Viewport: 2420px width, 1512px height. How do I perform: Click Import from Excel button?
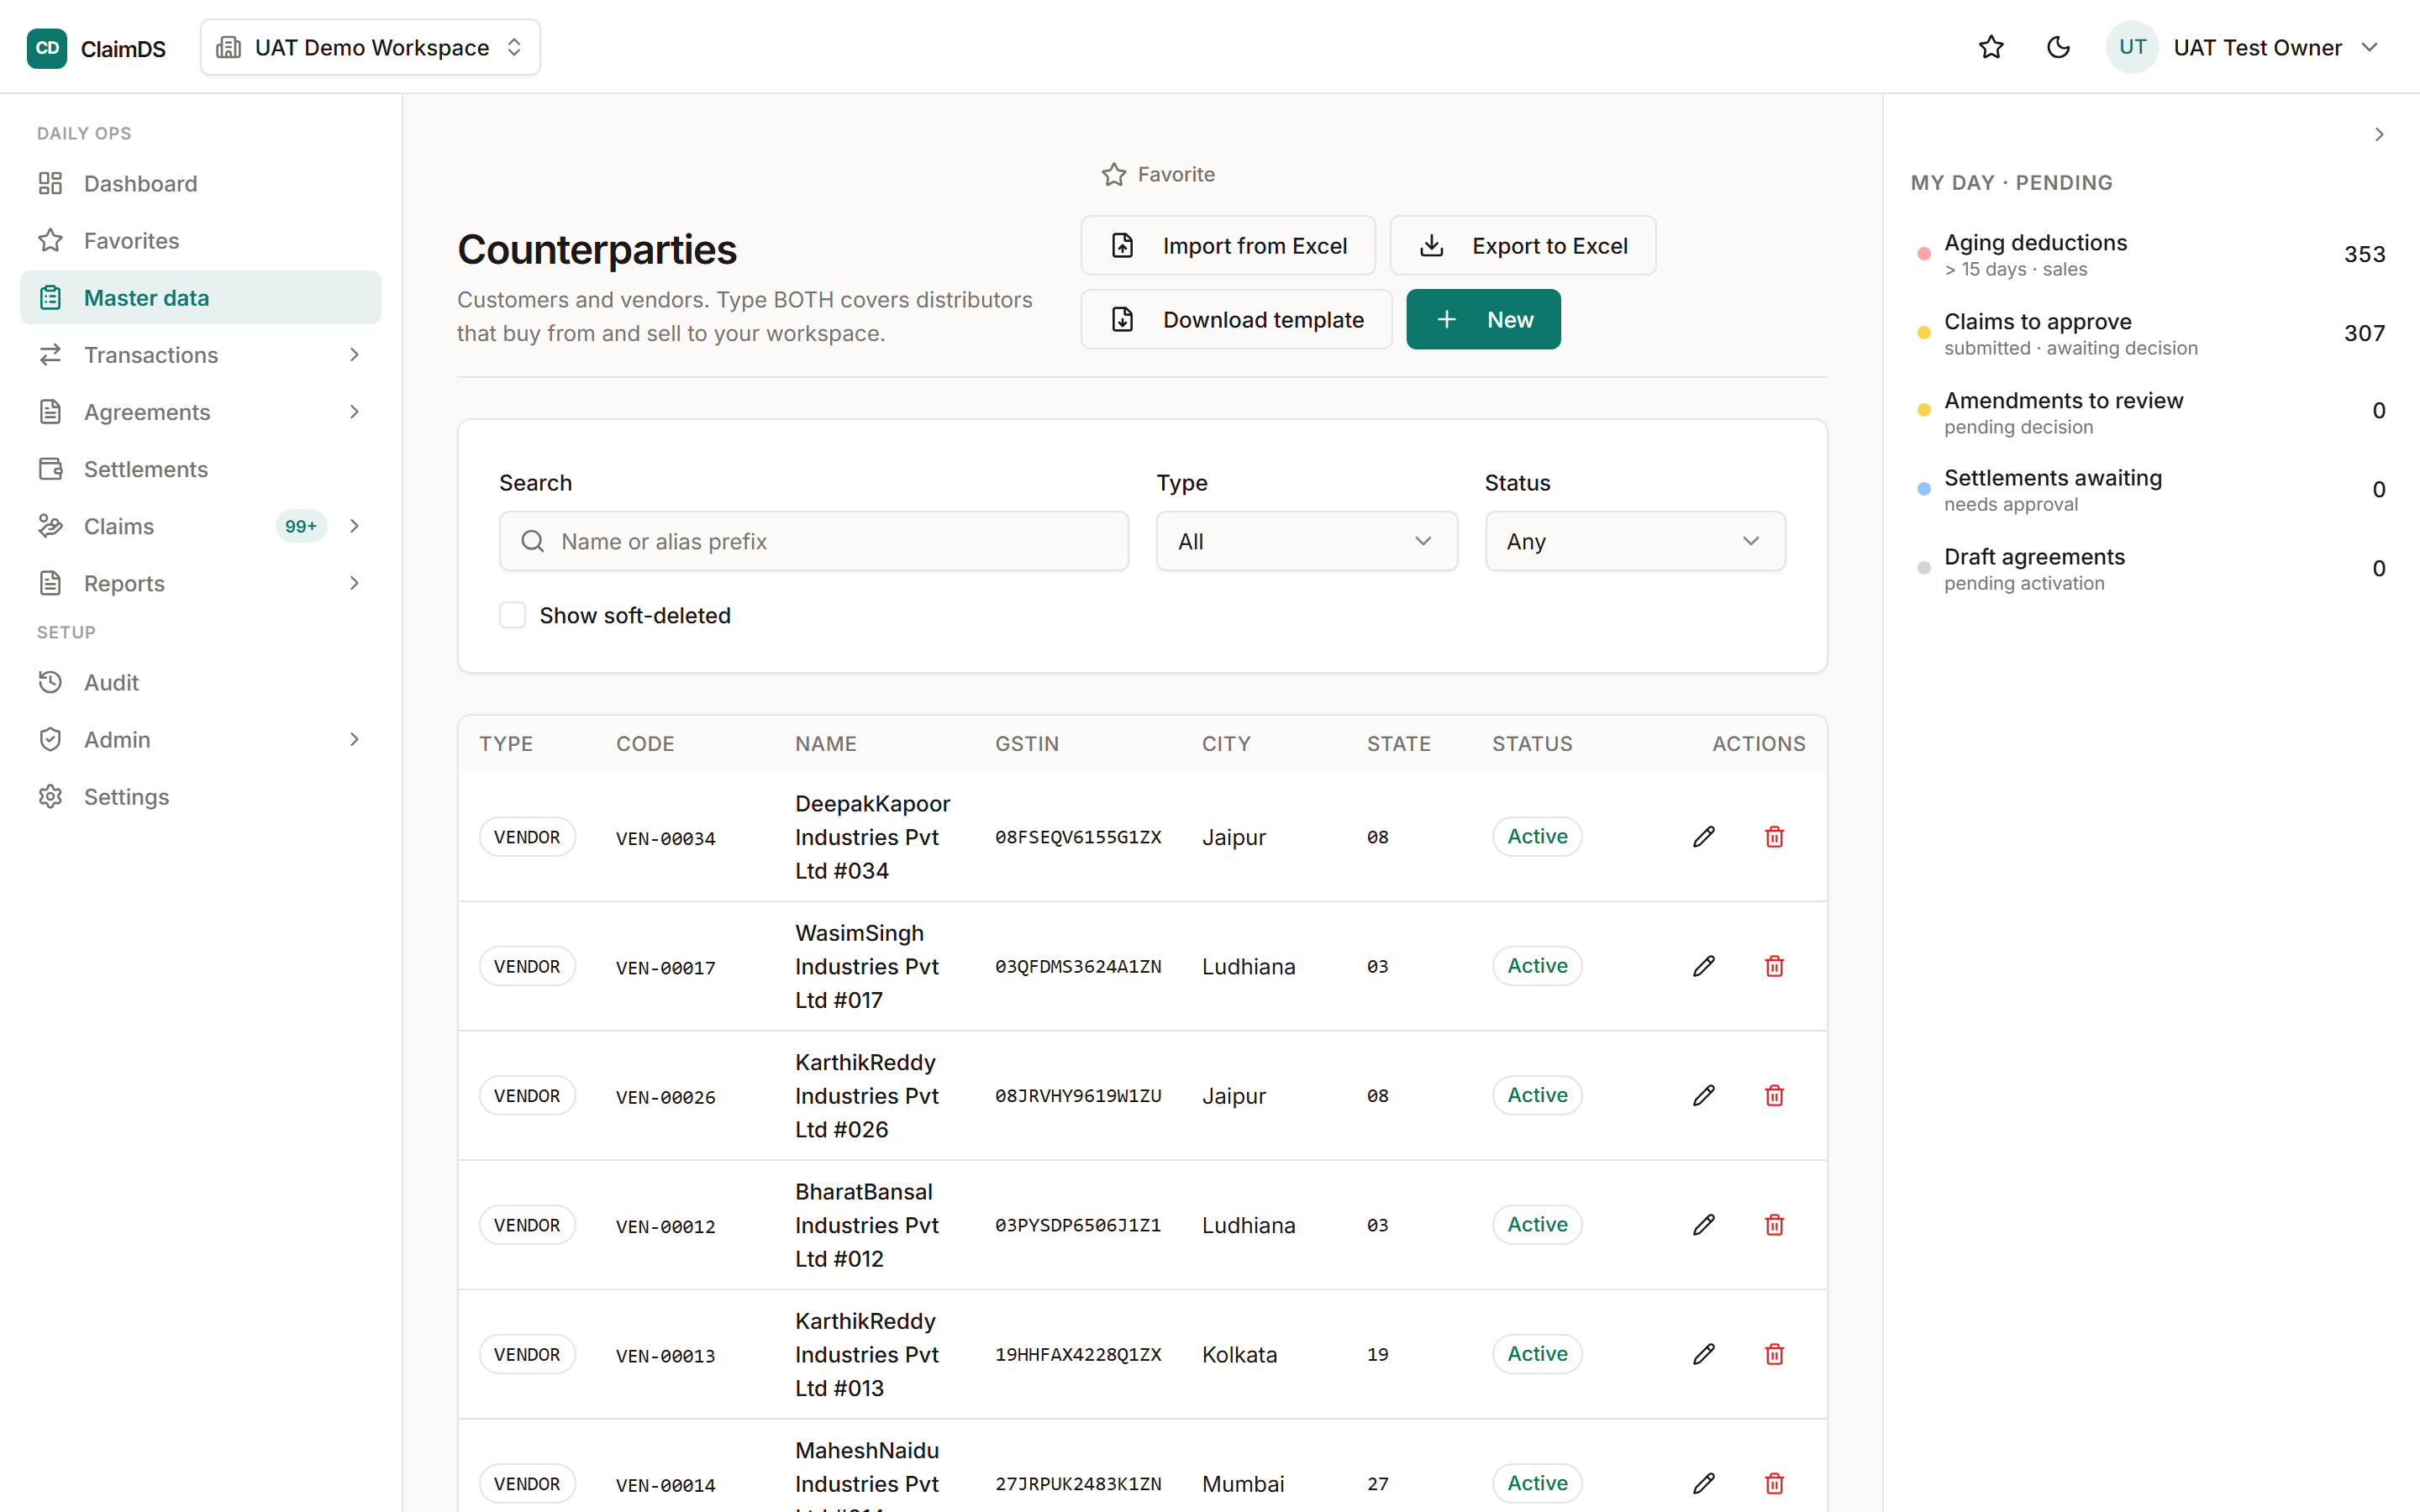click(1228, 246)
